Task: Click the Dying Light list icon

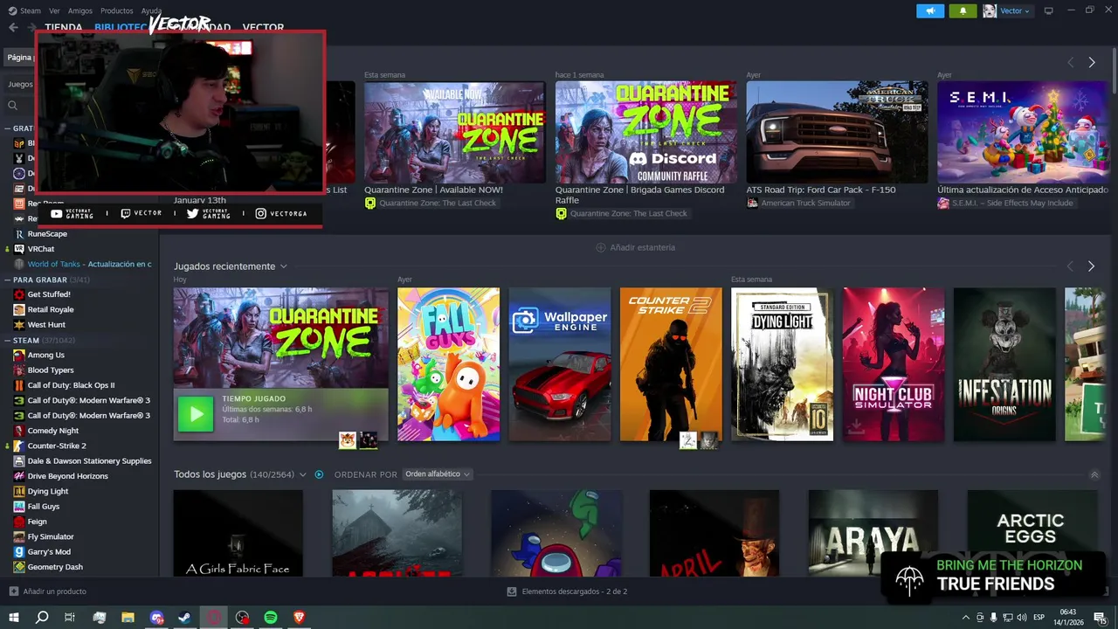Action: [19, 491]
